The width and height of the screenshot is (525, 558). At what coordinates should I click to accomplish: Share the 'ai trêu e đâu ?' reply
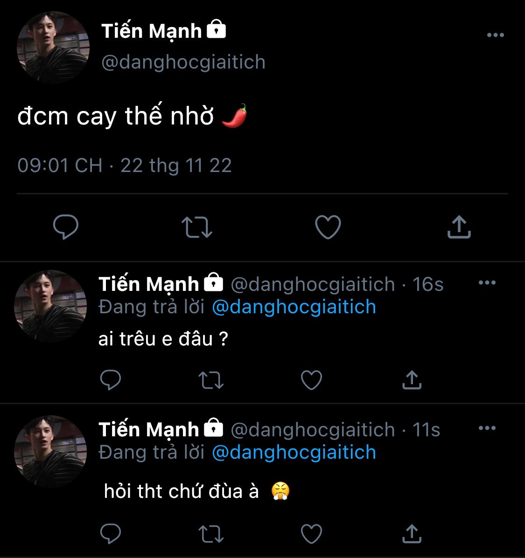pos(412,380)
